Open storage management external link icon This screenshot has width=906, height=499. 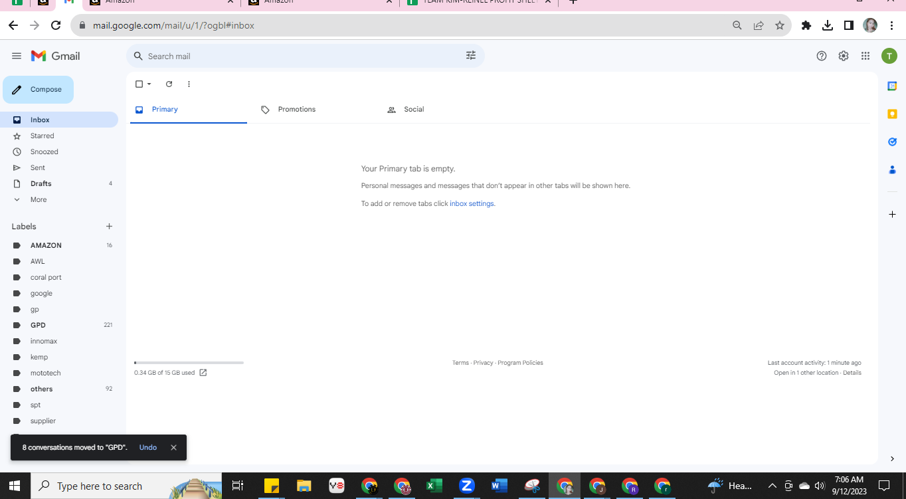[x=203, y=373]
